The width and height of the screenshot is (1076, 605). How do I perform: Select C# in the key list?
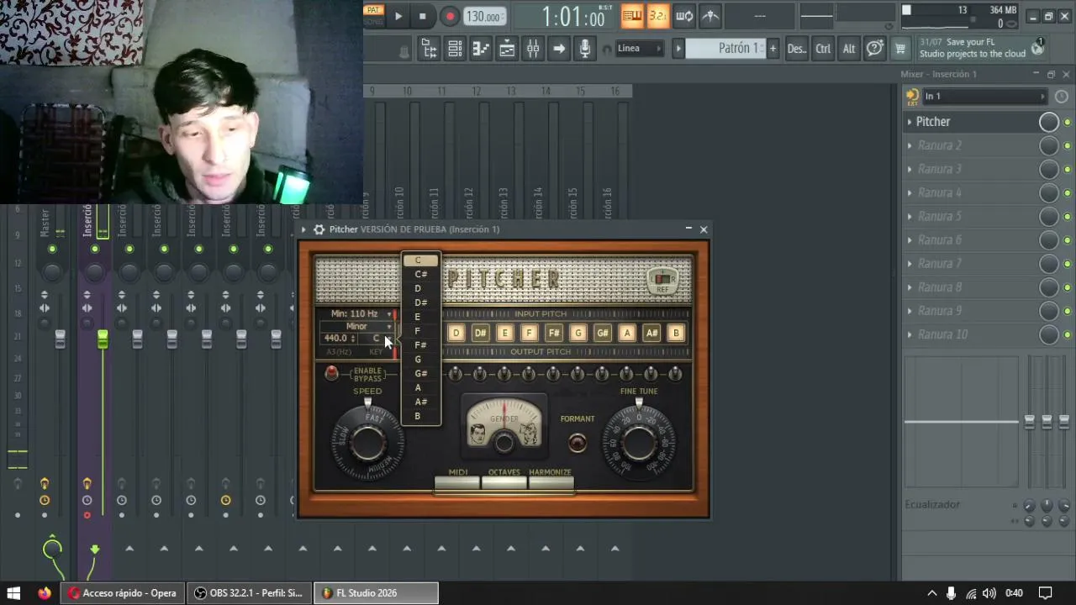click(421, 274)
